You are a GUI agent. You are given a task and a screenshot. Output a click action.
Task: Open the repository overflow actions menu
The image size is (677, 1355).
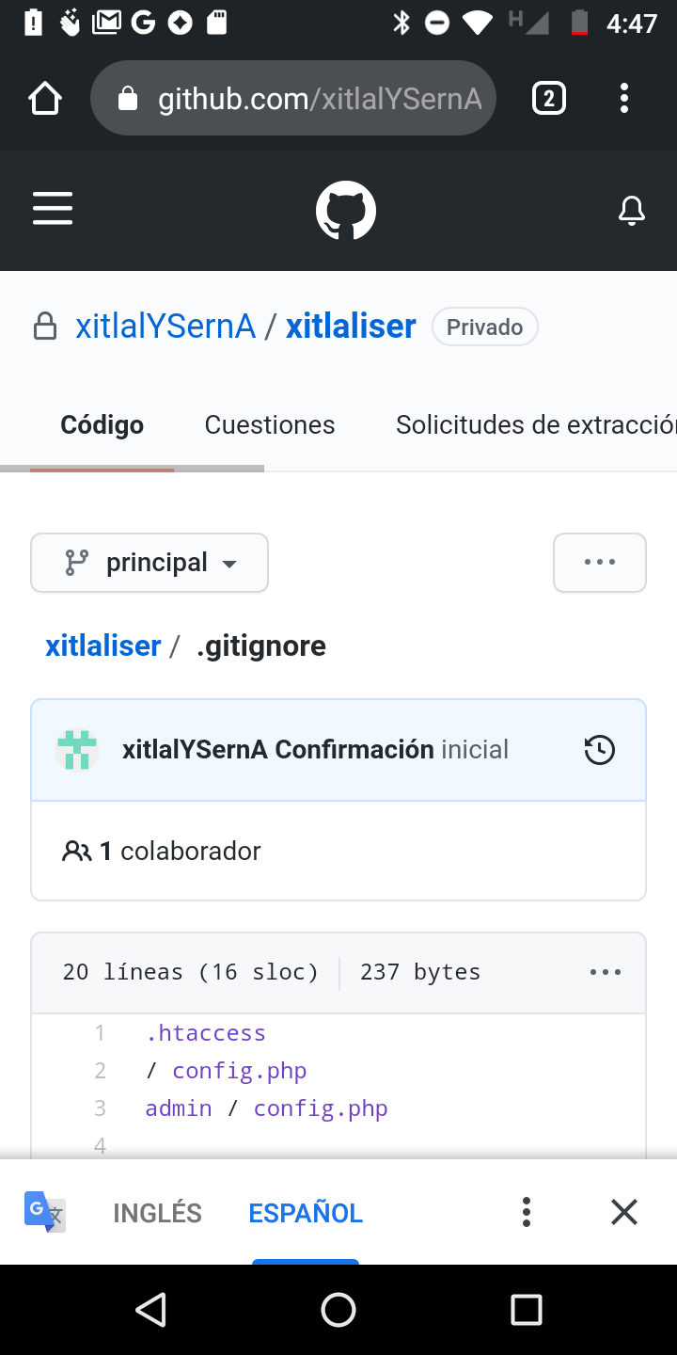(599, 562)
